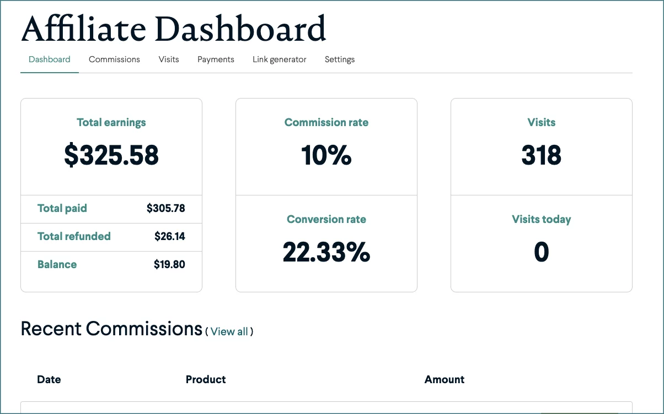Image resolution: width=664 pixels, height=414 pixels.
Task: Click the Commission rate label
Action: click(326, 122)
